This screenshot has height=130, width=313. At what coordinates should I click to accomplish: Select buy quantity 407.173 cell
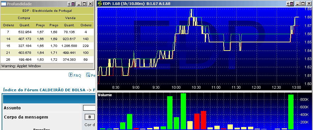click(25, 39)
